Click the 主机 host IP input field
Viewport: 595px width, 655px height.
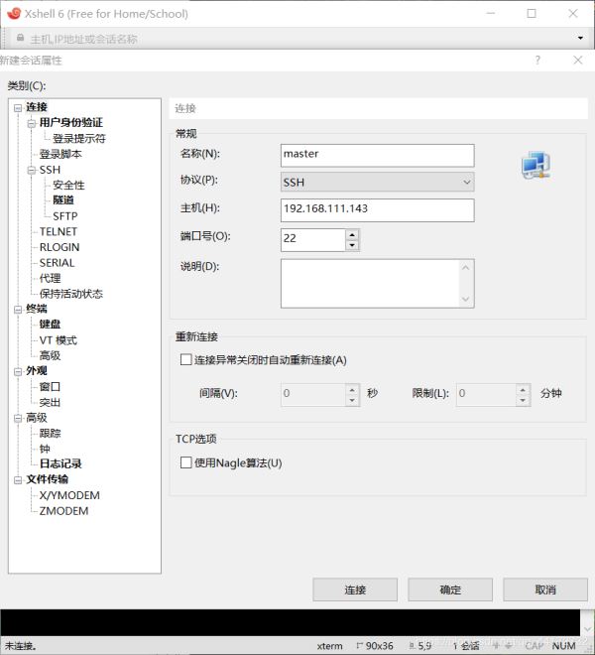[x=377, y=210]
